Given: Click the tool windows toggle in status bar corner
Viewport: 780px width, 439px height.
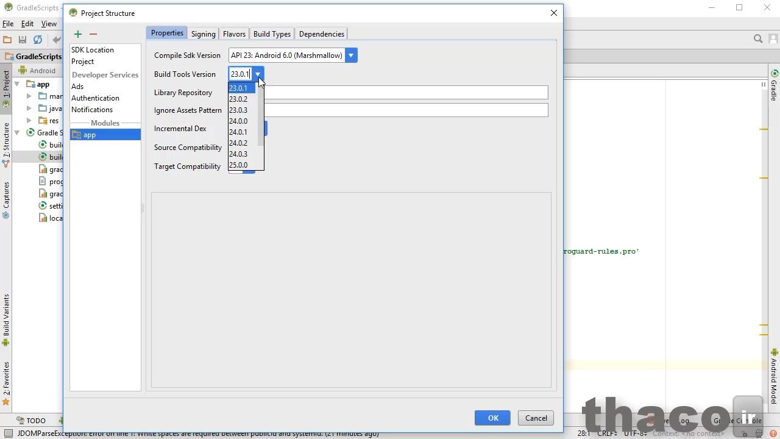Looking at the screenshot, I should [x=8, y=434].
